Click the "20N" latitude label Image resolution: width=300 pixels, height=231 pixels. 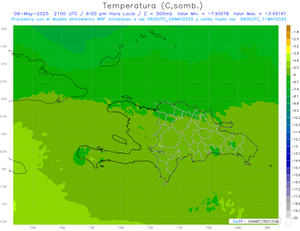[4, 99]
